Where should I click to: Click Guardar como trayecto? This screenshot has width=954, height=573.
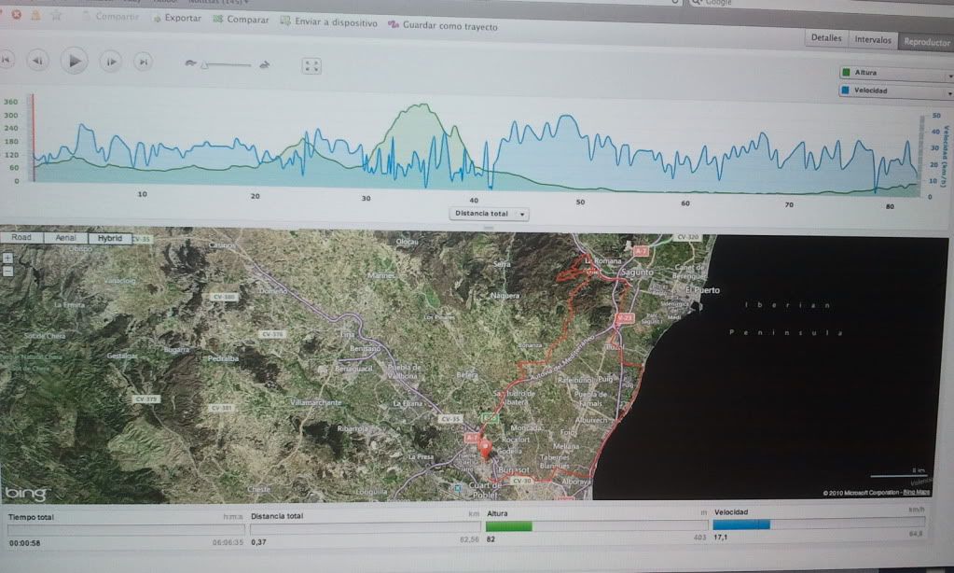[x=443, y=26]
